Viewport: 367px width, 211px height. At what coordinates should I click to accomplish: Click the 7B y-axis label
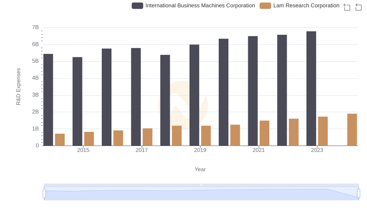(35, 27)
